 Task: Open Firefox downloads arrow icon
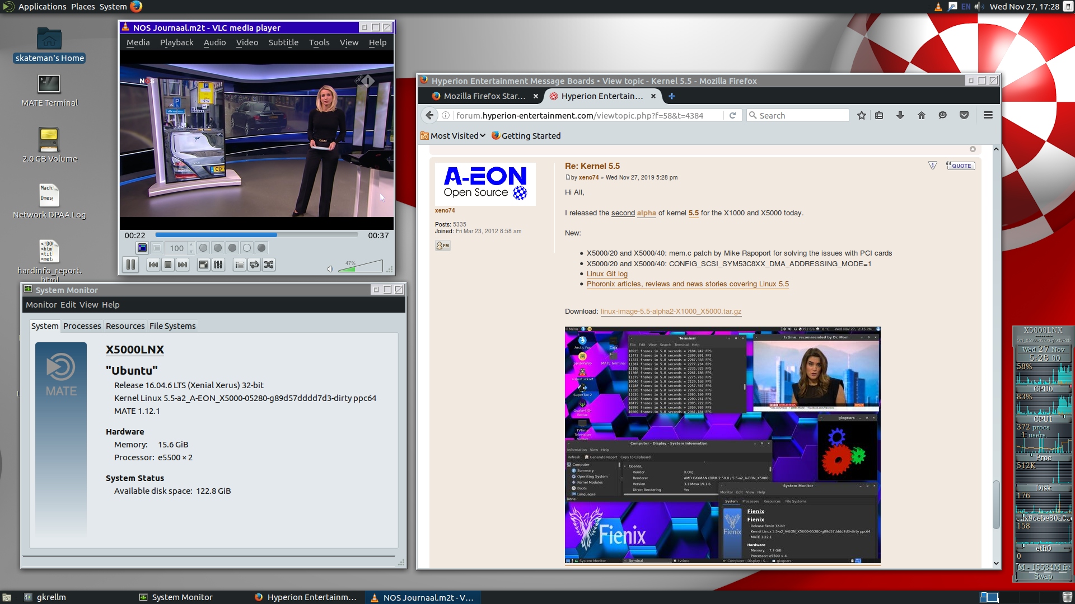click(900, 115)
